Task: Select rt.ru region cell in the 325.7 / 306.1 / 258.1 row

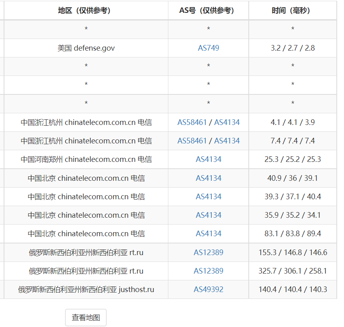Action: coord(86,271)
